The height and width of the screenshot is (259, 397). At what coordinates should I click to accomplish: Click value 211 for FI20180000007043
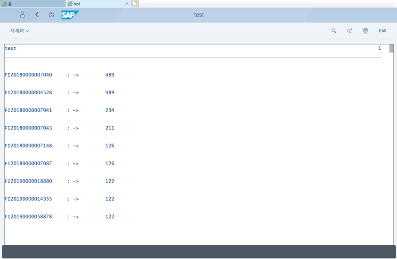(x=110, y=128)
